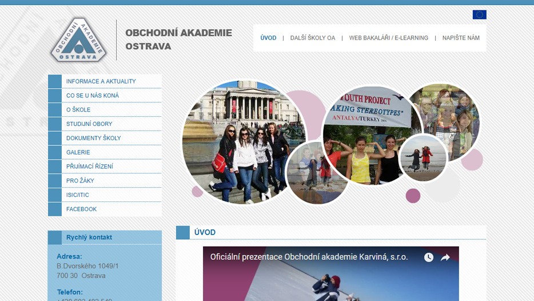This screenshot has height=301, width=534.
Task: Open the ÚVOD top navigation item
Action: [268, 38]
